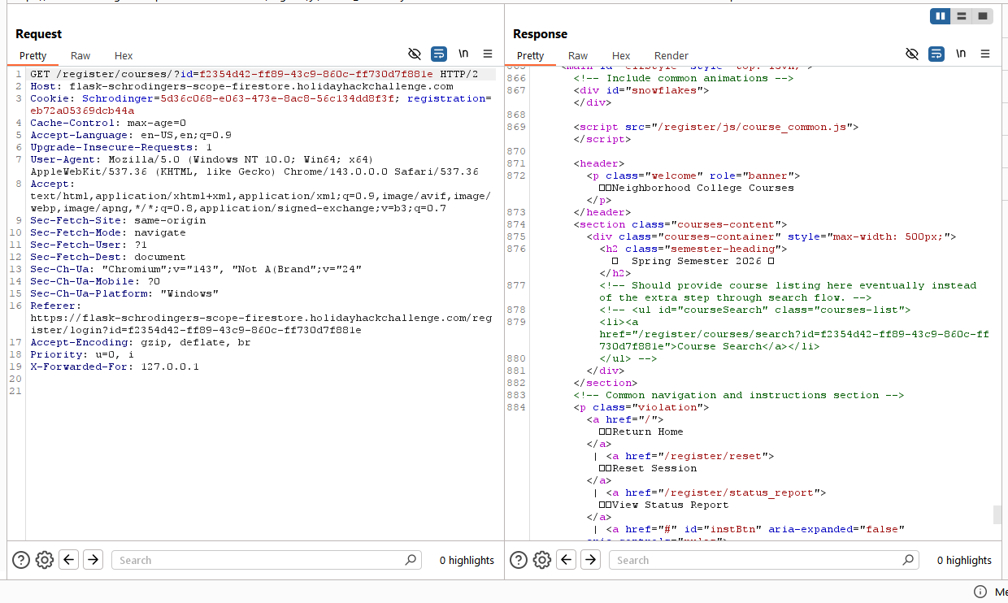Click the '<section class="courses-content">' line
1008x603 pixels.
(680, 224)
